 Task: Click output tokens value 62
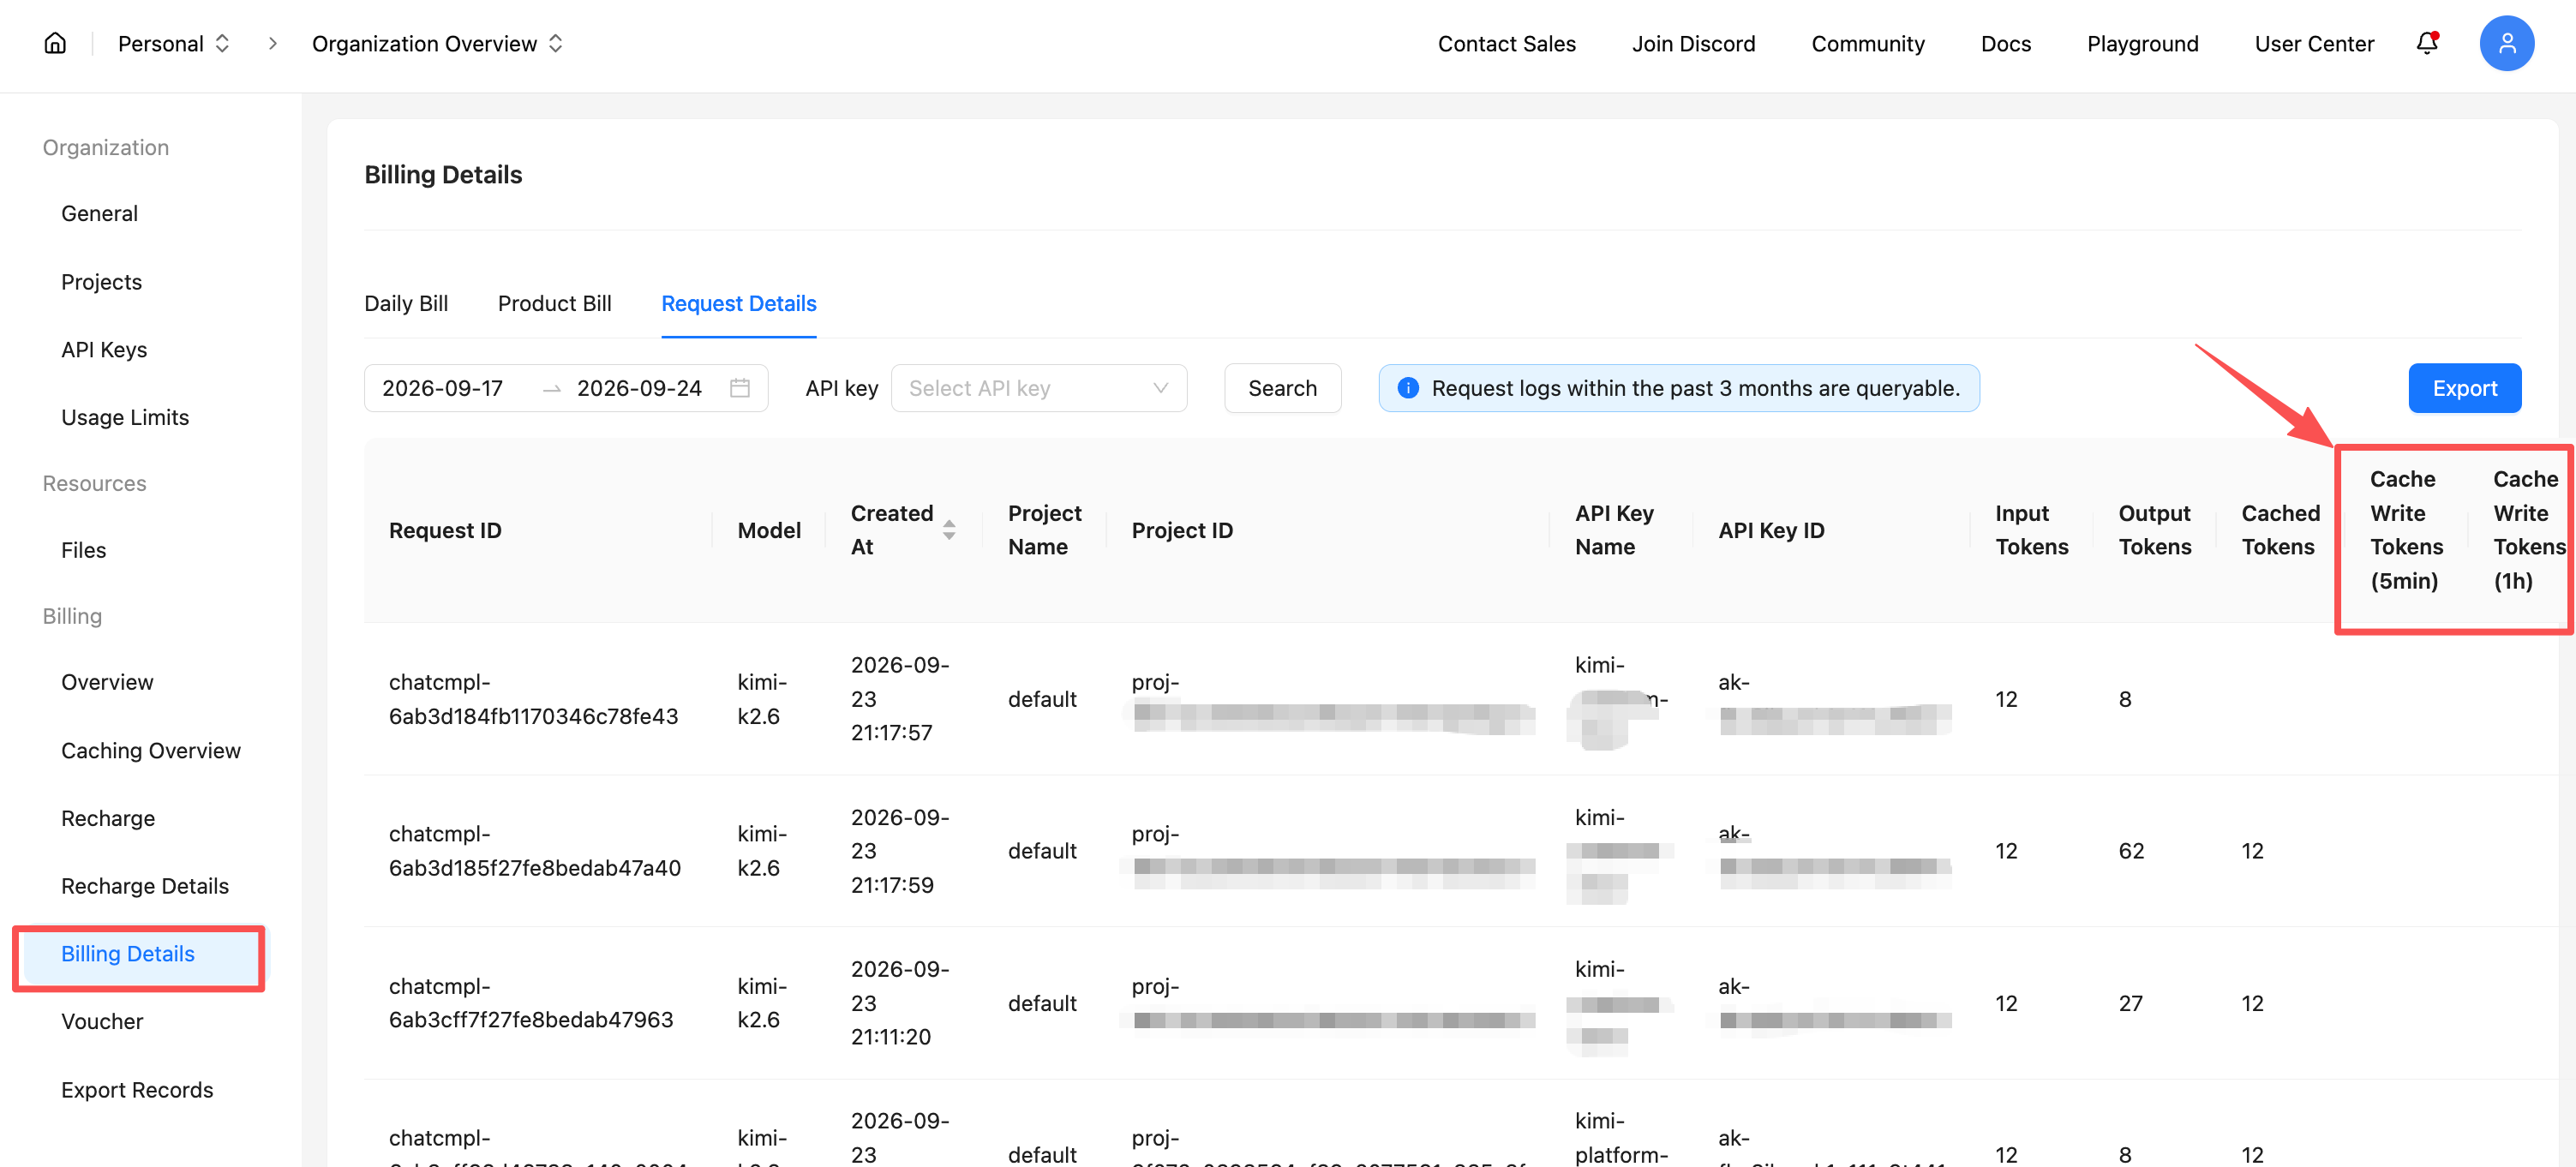tap(2131, 851)
